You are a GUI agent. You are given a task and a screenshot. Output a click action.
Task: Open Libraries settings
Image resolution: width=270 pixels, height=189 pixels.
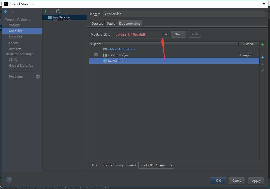click(x=16, y=37)
